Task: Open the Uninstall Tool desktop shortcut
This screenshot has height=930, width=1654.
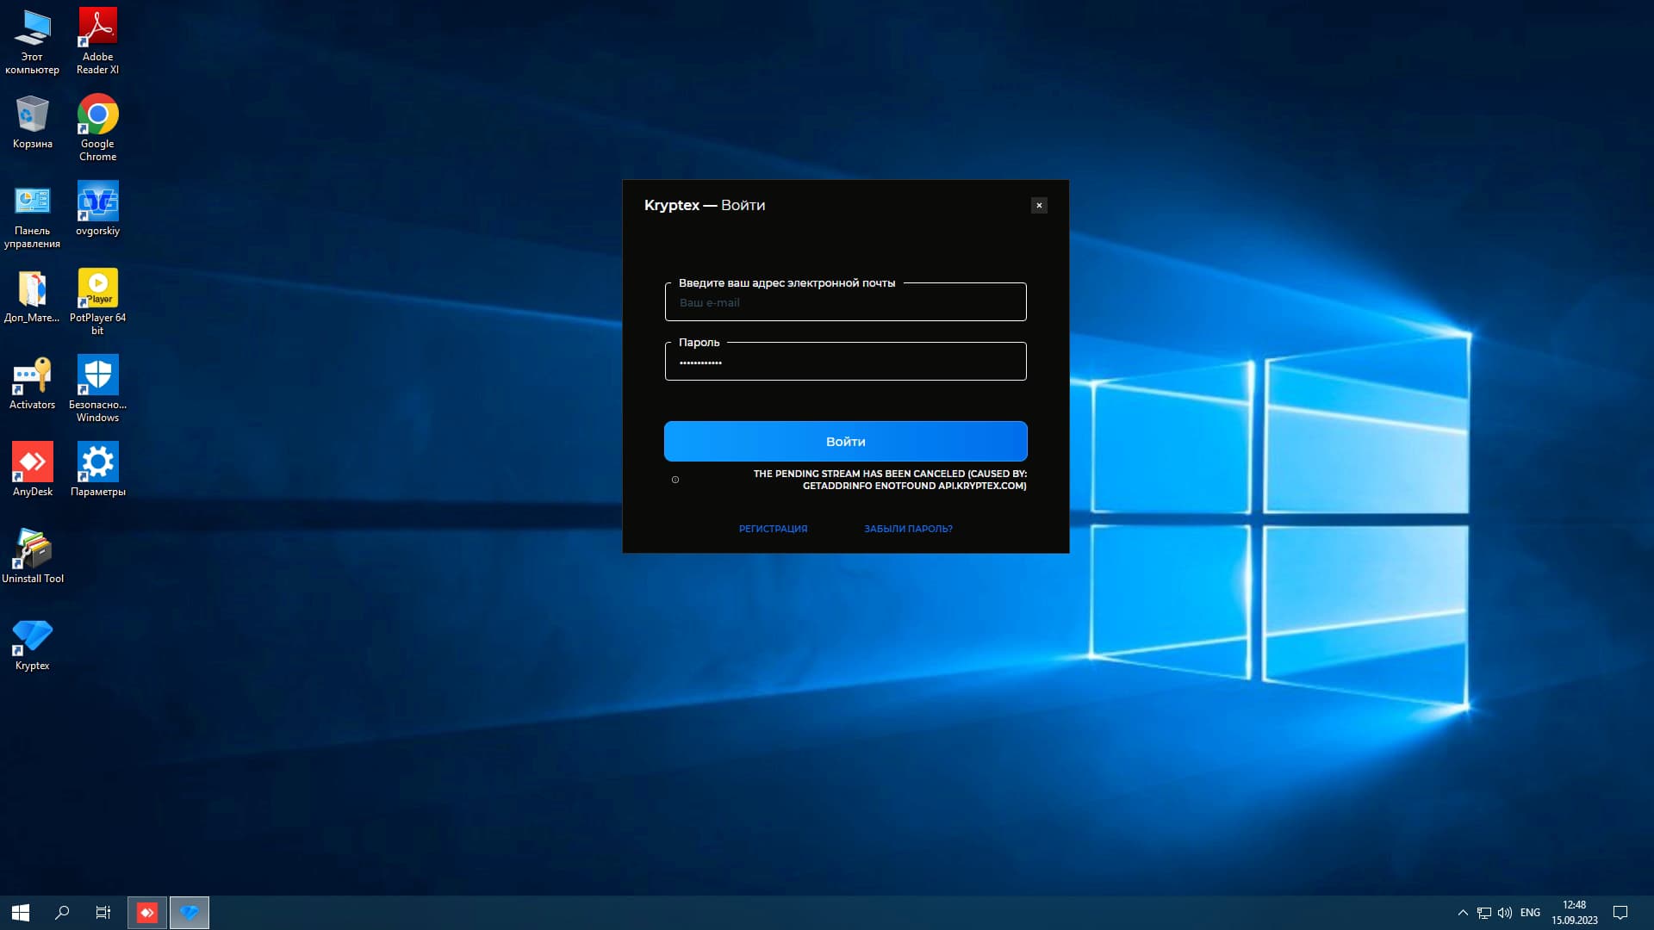Action: point(32,557)
